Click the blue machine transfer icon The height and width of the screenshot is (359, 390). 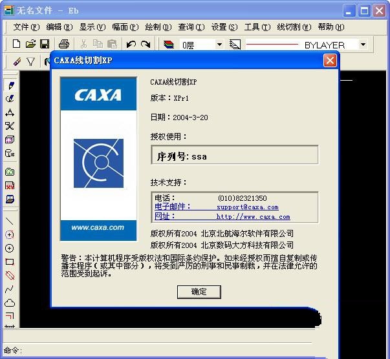(x=10, y=199)
